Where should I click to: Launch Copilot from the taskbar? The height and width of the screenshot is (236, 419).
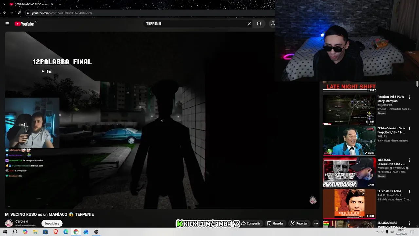[x=25, y=232]
